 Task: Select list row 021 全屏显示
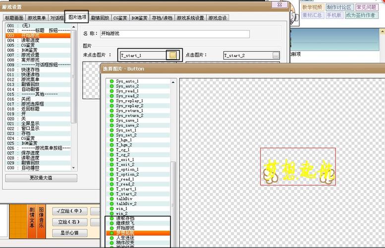click(x=38, y=124)
